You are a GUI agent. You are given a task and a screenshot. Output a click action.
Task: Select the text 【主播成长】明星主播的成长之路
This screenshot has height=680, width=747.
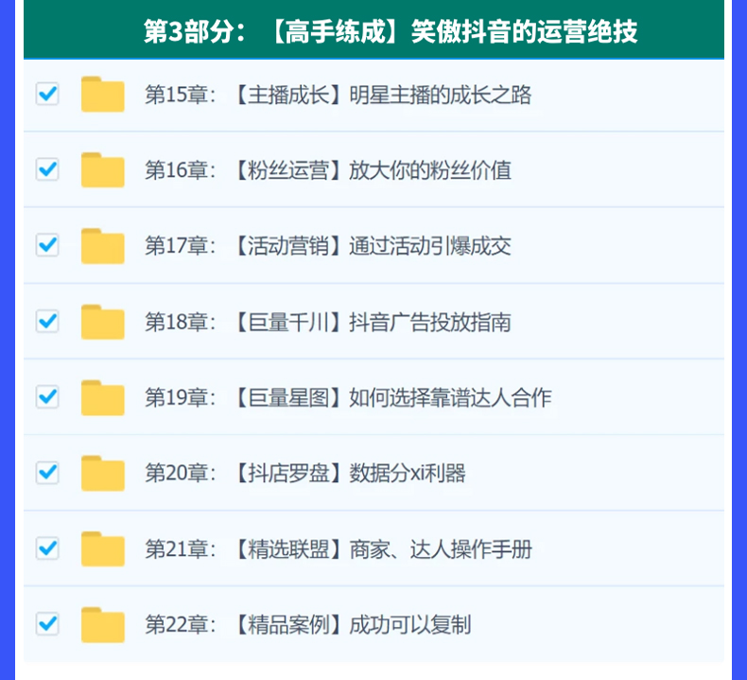point(384,95)
